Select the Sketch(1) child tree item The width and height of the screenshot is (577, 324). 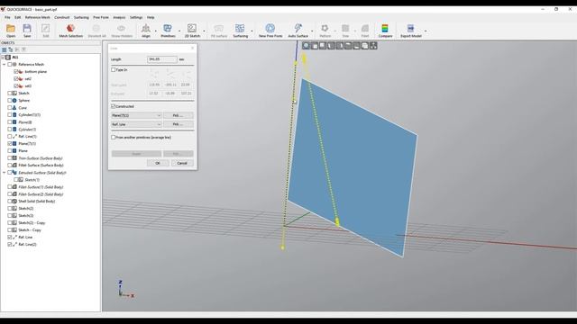32,180
